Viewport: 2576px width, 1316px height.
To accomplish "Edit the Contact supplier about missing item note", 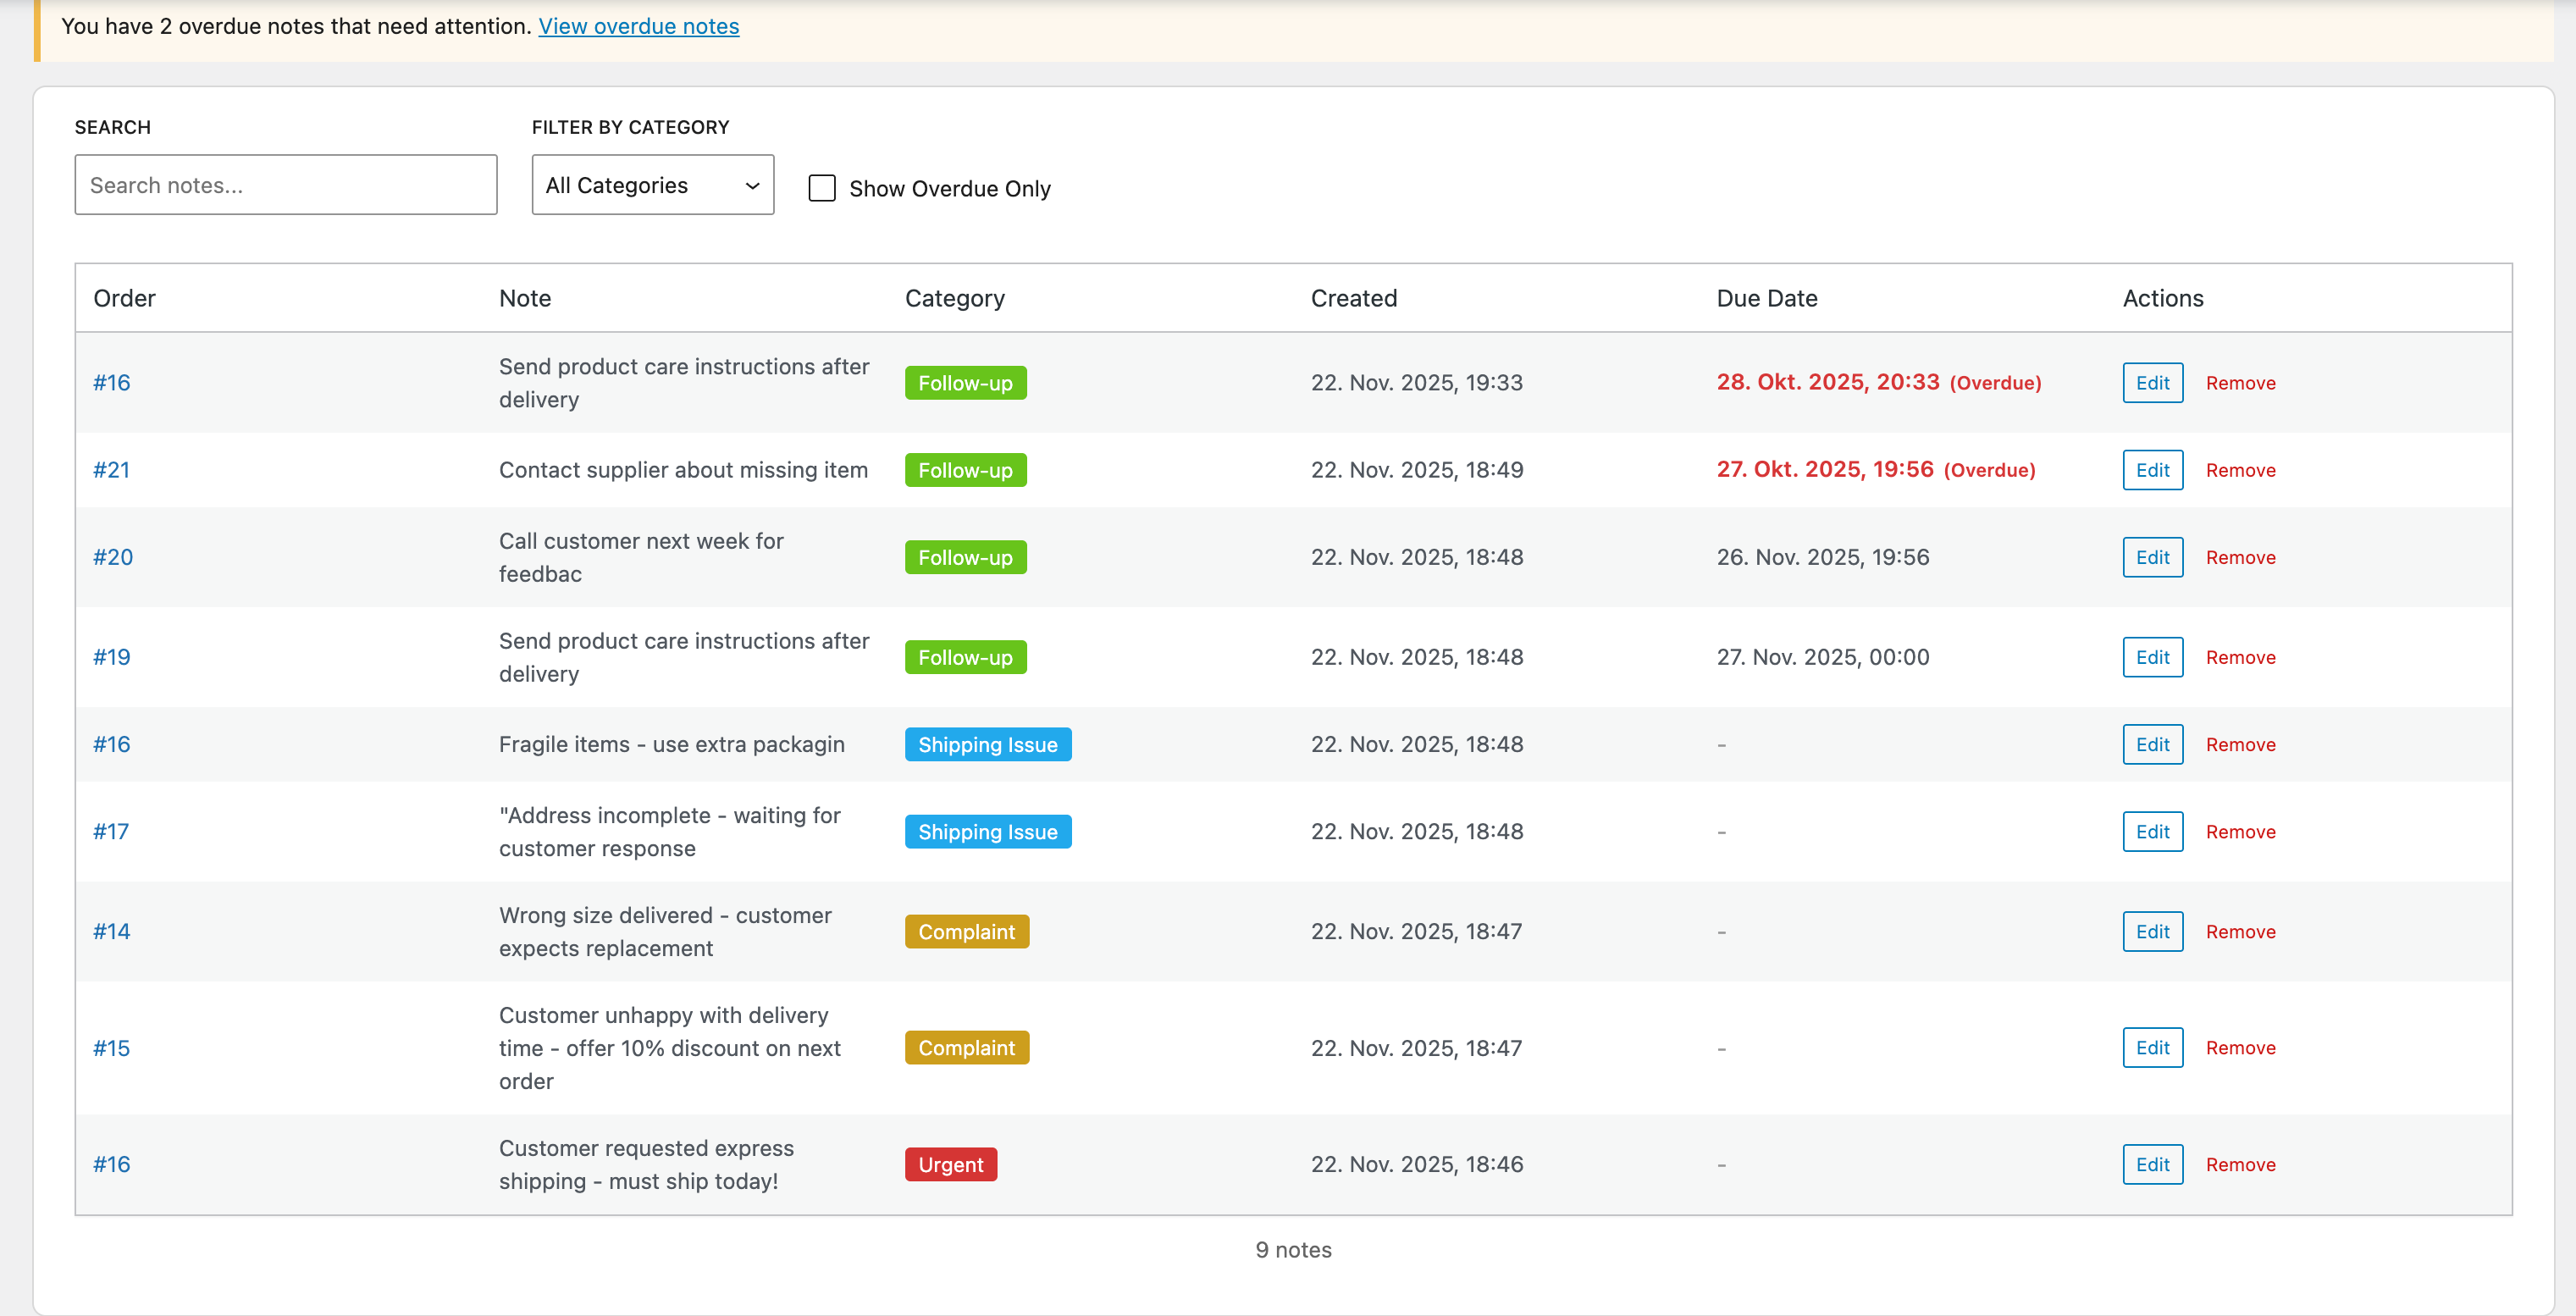I will [2151, 470].
